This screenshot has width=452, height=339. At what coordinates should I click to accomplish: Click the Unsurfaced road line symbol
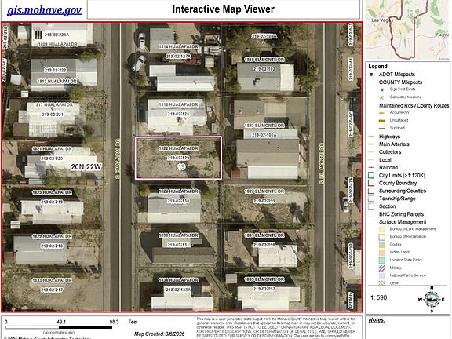coord(382,121)
